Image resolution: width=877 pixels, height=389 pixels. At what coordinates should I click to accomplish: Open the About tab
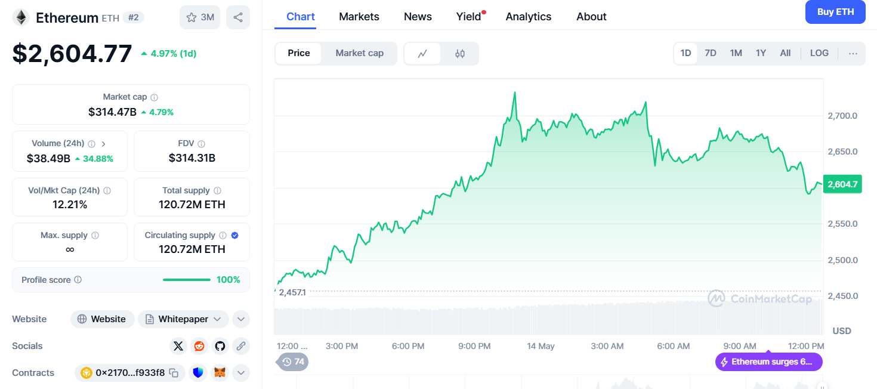coord(591,17)
